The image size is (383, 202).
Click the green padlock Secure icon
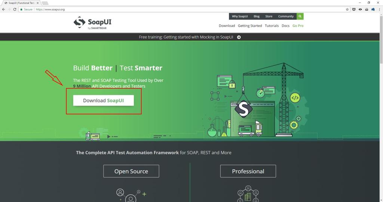tap(21, 9)
